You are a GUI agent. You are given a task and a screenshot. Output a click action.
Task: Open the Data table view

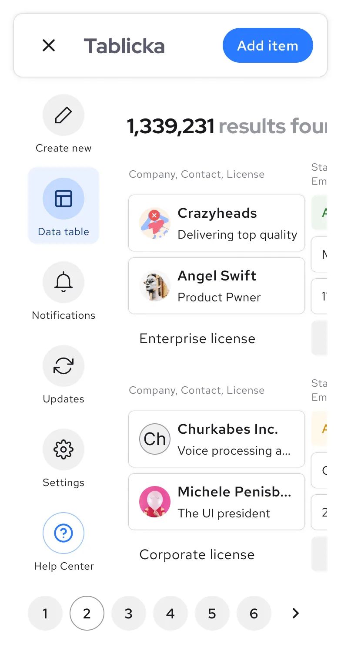(x=64, y=199)
